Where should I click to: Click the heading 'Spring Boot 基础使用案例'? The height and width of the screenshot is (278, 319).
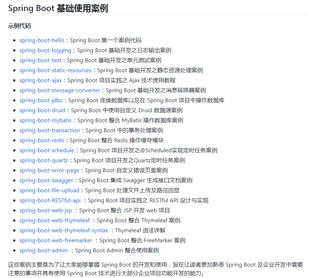click(x=58, y=8)
